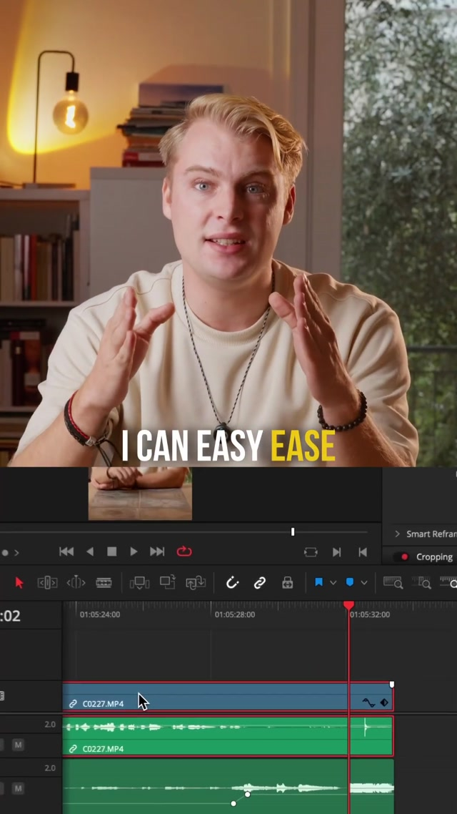The height and width of the screenshot is (814, 457).
Task: Click the 01:05:28:00 ruler timecode
Action: (x=235, y=614)
